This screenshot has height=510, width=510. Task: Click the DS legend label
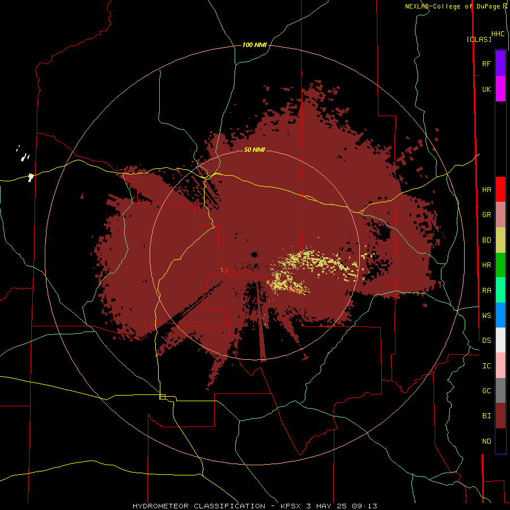click(x=486, y=340)
